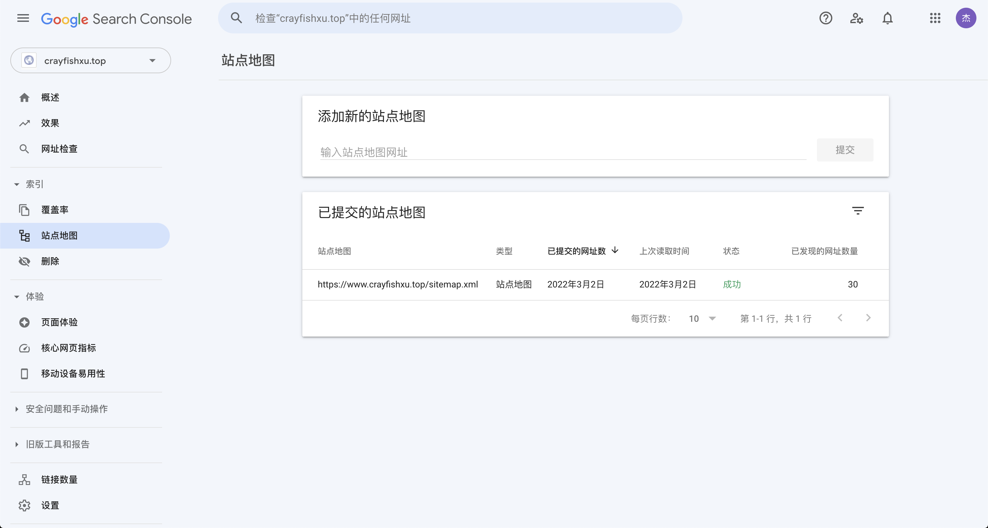The width and height of the screenshot is (988, 528).
Task: Open the submitted sitemap.xml row
Action: click(397, 285)
